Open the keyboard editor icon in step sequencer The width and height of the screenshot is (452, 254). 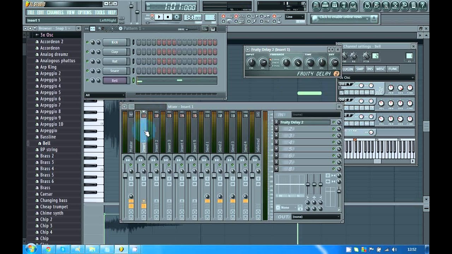click(x=213, y=29)
